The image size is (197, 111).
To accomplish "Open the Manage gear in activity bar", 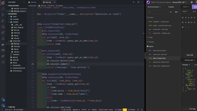I will click(3, 105).
